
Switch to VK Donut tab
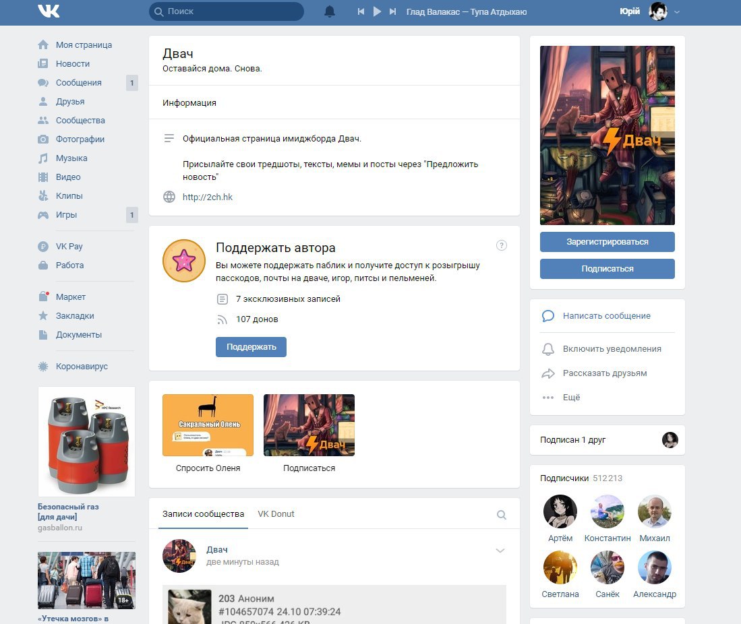276,514
